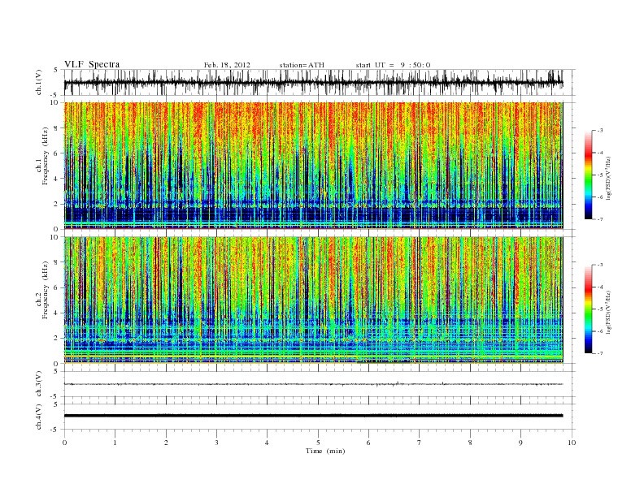Click the "station=ATH" header label
644x497 pixels.
pos(302,65)
